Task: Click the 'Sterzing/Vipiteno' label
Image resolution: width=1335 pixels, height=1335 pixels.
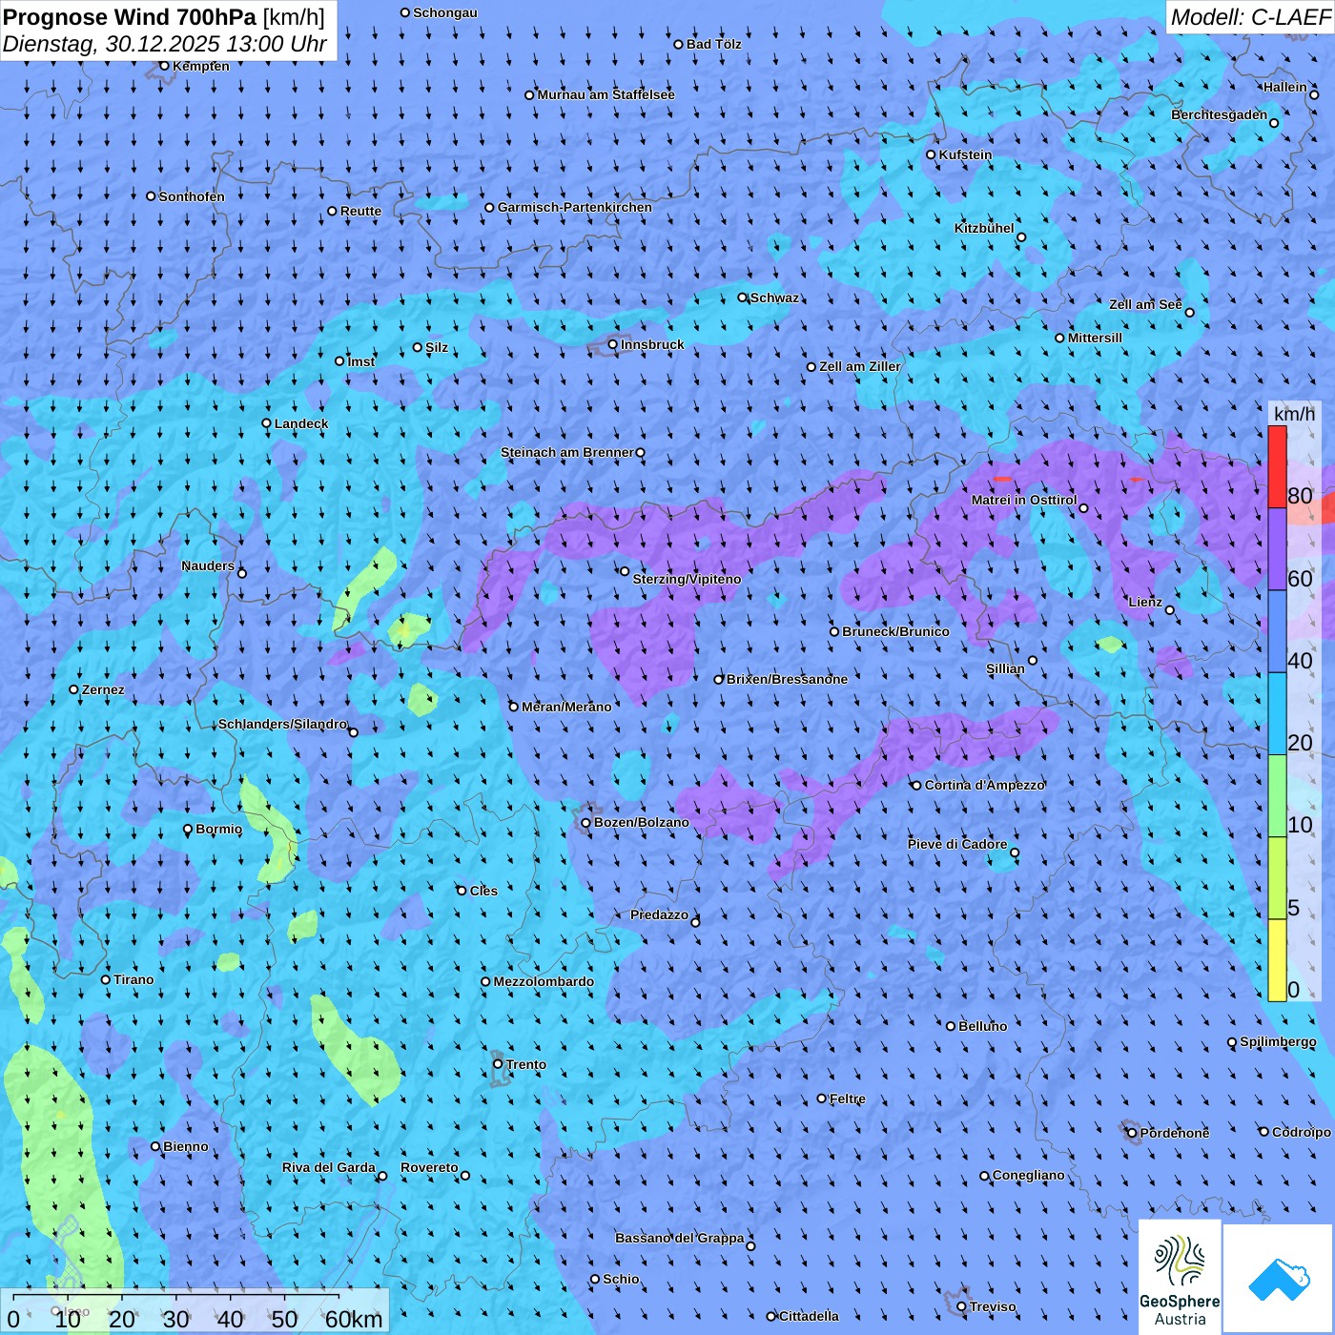Action: [x=687, y=580]
